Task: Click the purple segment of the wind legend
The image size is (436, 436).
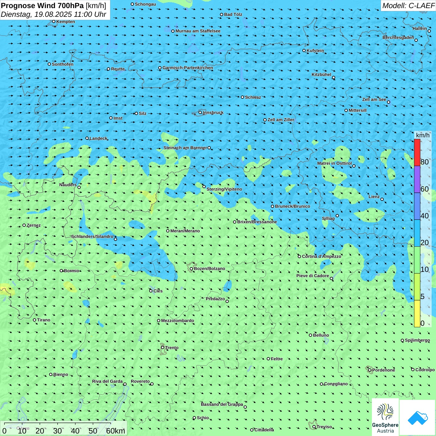Action: click(x=417, y=179)
